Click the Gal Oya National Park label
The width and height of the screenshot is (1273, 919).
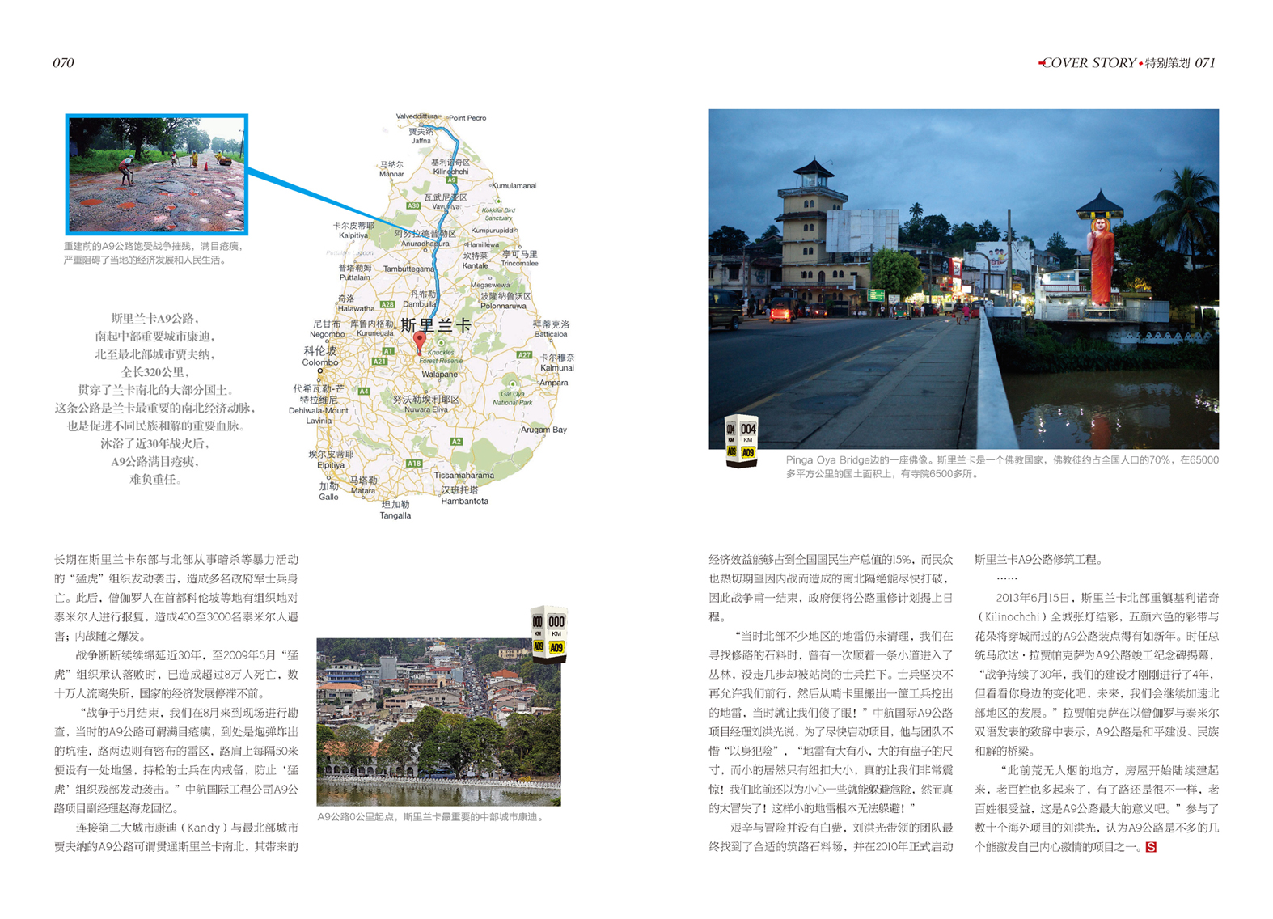pos(512,398)
